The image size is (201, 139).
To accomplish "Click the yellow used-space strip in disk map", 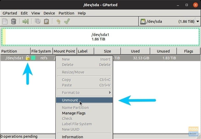I will point(4,37).
